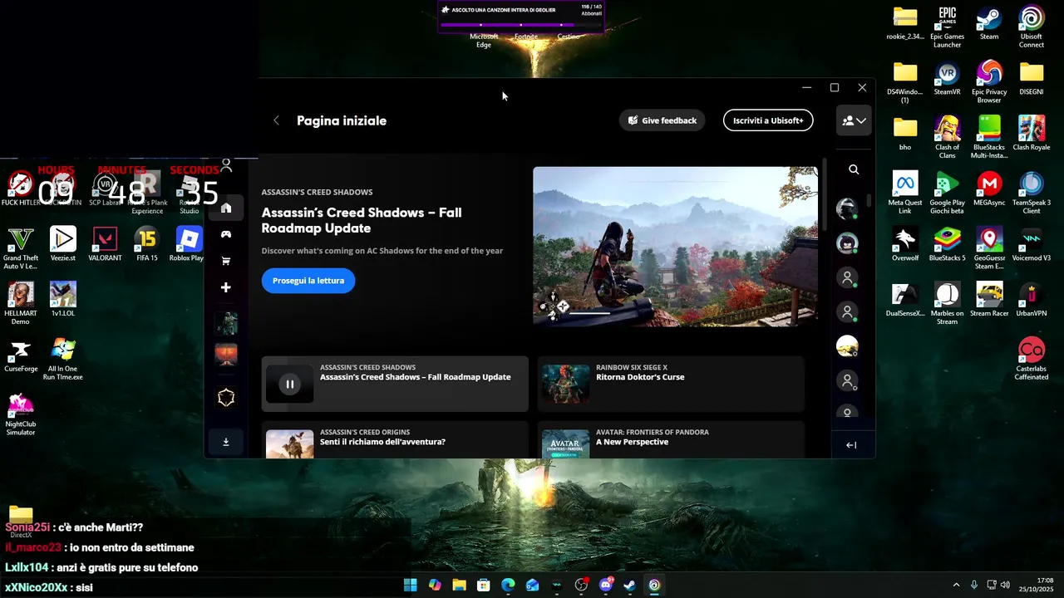Open the hexagon-logo game shortcut in sidebar

click(x=226, y=398)
